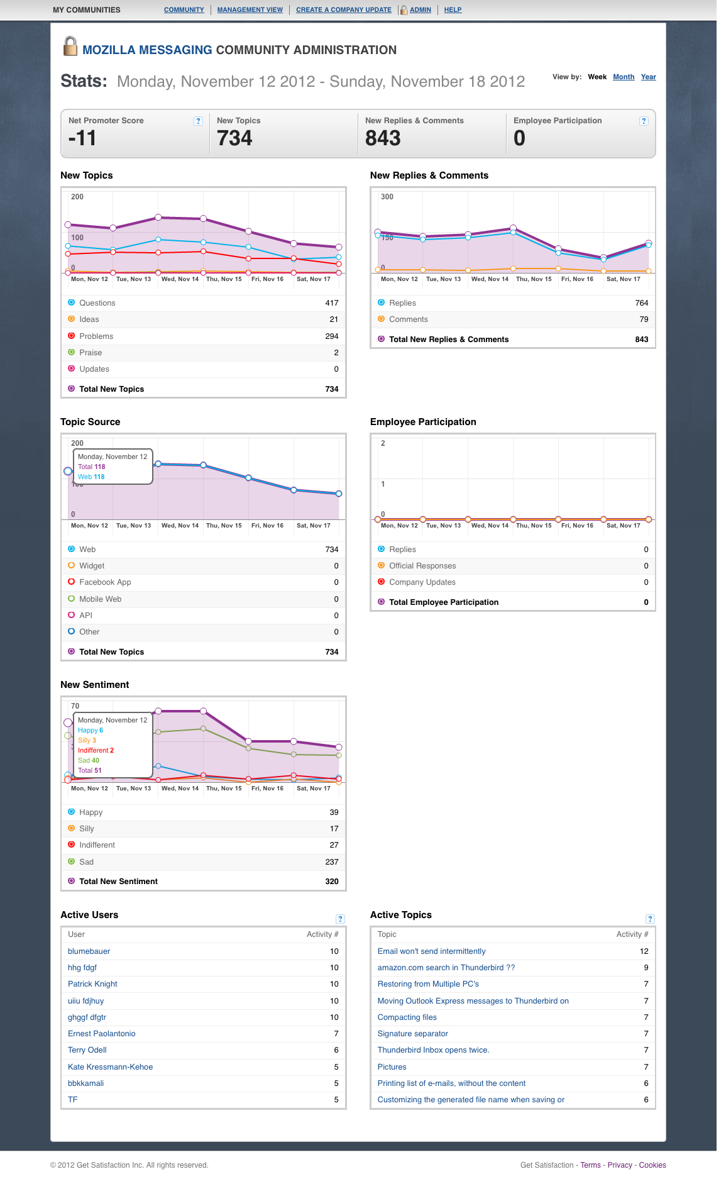The width and height of the screenshot is (726, 1179).
Task: Open help icon for Net Promoter Score
Action: tap(199, 121)
